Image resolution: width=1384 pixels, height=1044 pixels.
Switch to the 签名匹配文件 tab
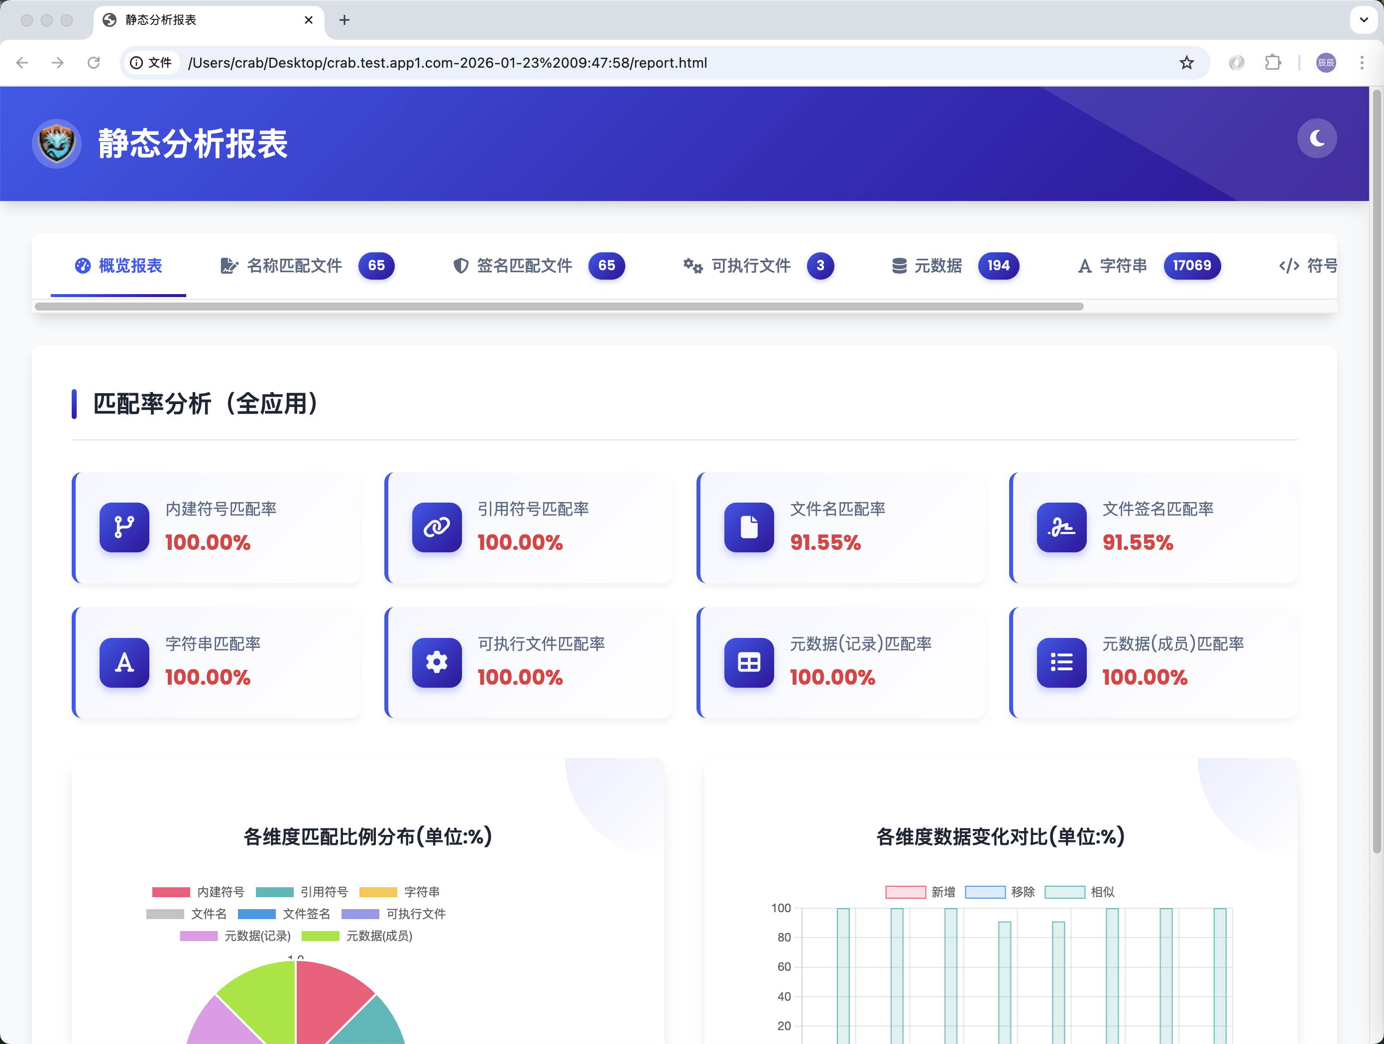[538, 266]
